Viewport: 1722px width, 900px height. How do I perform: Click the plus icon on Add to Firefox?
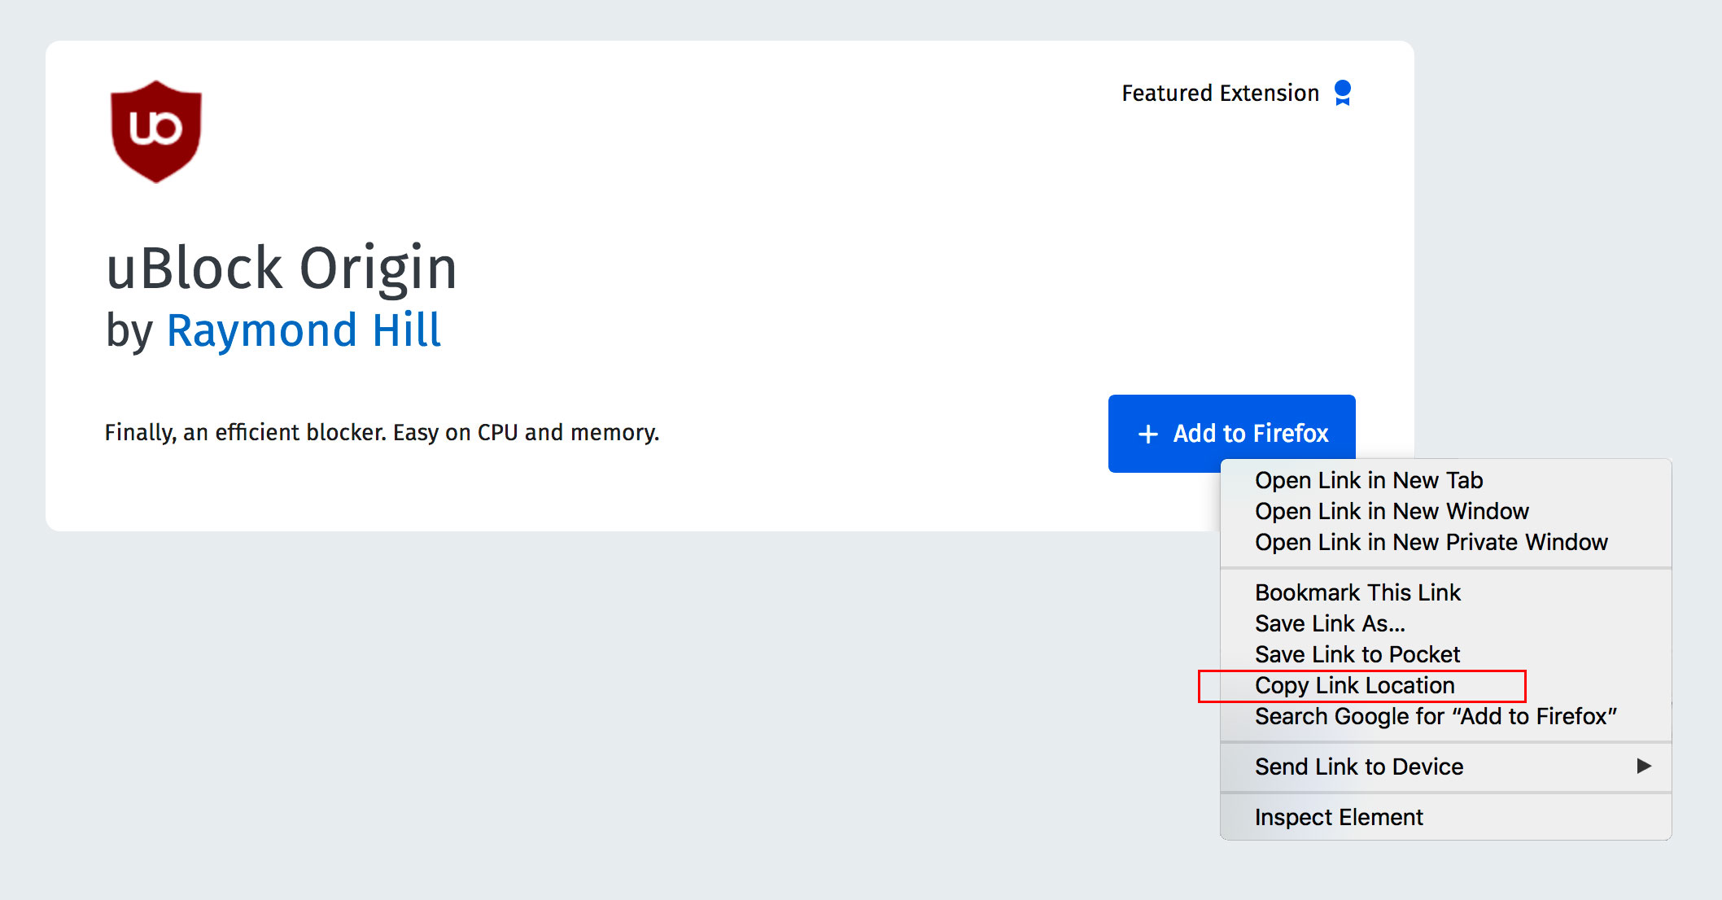coord(1147,434)
